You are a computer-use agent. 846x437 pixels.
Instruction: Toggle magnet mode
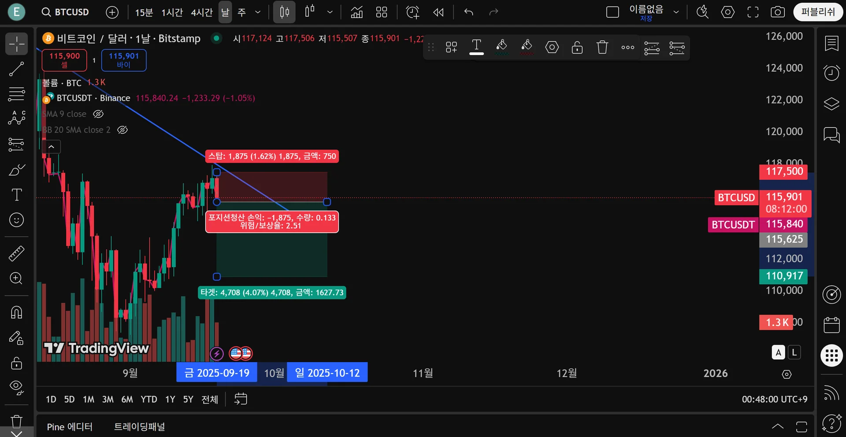(x=17, y=312)
